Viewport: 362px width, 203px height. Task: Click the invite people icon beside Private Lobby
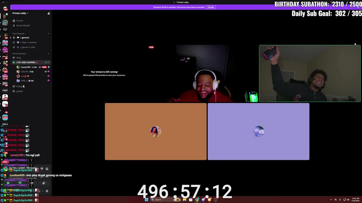pos(49,13)
